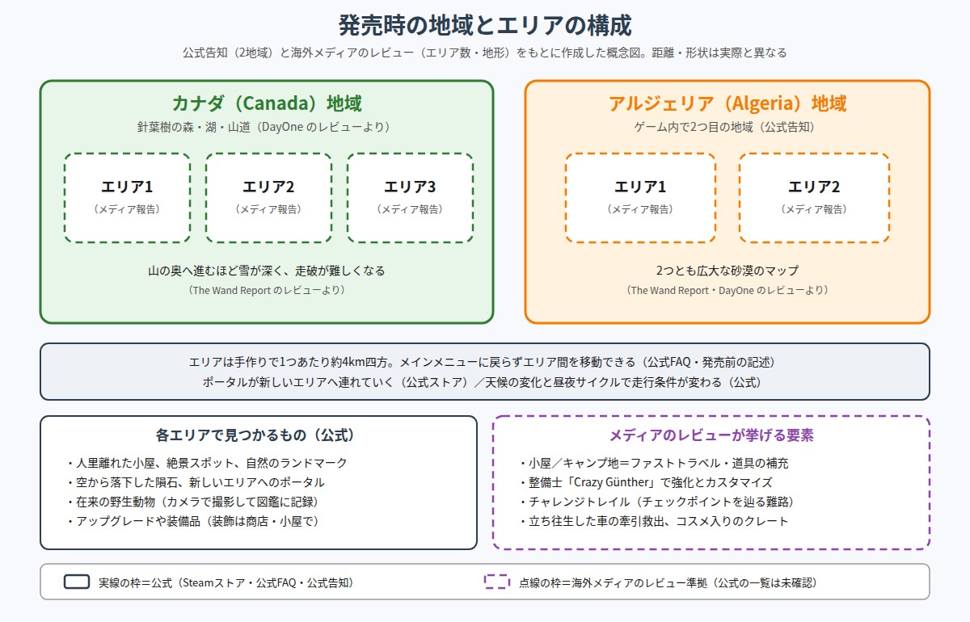
Task: Select the note （The Wand Report・DayOne のレビューより）
Action: pyautogui.click(x=727, y=290)
